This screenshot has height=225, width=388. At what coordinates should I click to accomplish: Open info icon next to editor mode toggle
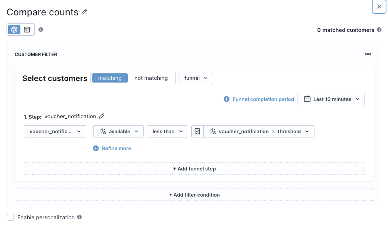click(x=41, y=30)
